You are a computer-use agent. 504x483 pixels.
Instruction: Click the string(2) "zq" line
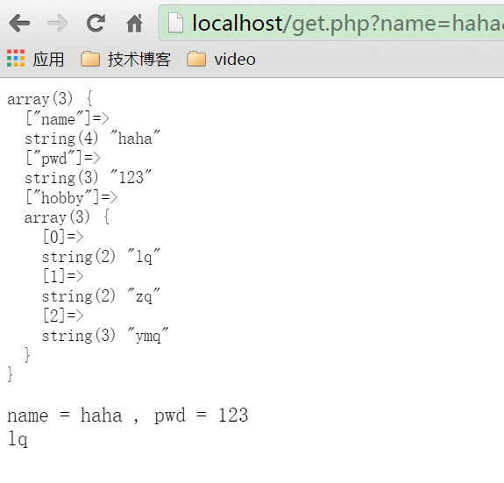coord(101,296)
